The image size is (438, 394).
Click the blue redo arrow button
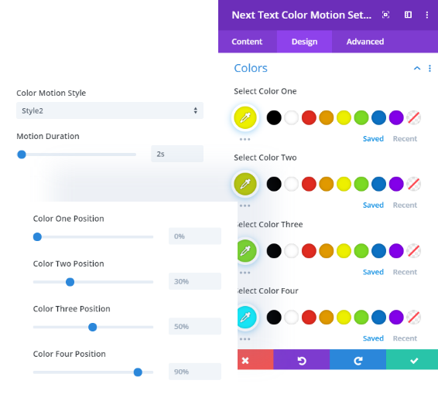click(358, 360)
